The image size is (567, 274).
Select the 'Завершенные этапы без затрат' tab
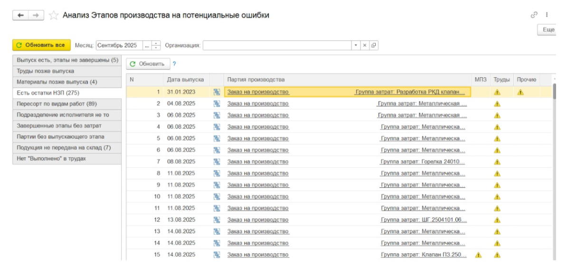point(67,126)
